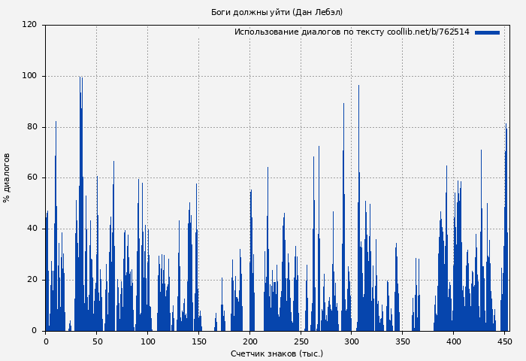Click the x-axis label 'Счетчик знаков (тыс.)'

[x=277, y=353]
